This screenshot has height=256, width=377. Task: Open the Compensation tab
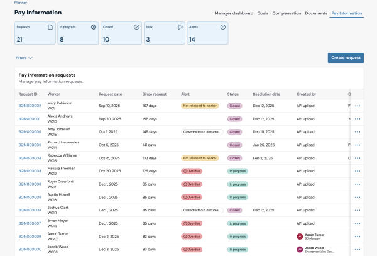point(287,13)
